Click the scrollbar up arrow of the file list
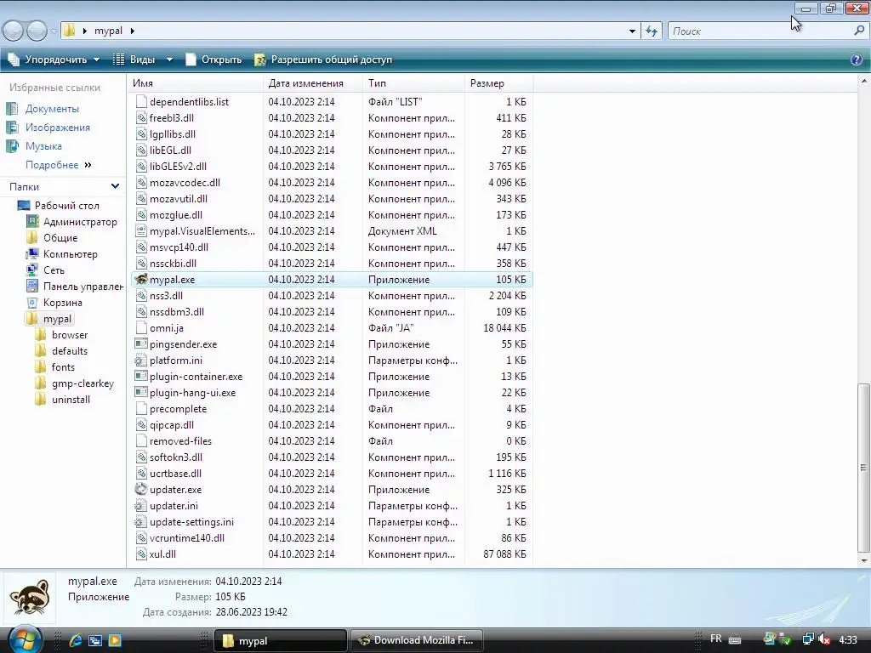Screen dimensions: 871x653 tap(864, 81)
